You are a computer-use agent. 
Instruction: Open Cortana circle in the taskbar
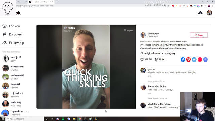(x=46, y=119)
